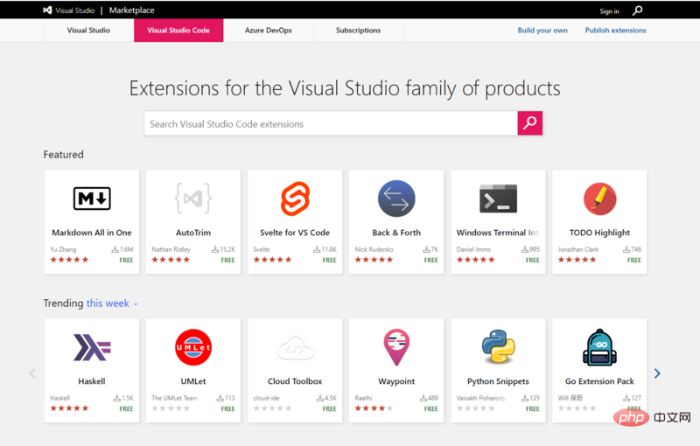Expand the Trending 'this week' dropdown
Viewport: 700px width, 446px height.
[x=112, y=303]
